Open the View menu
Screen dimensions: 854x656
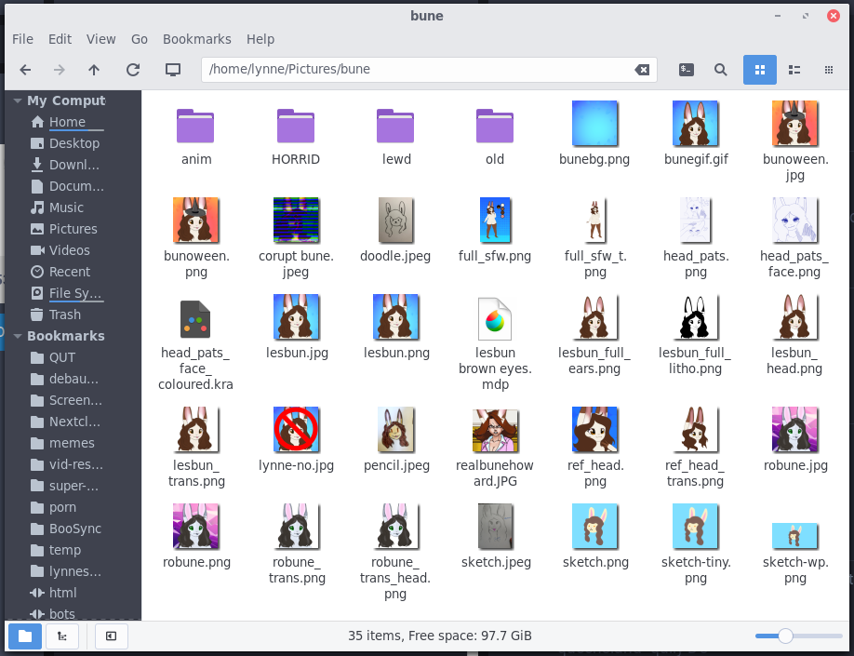(x=100, y=39)
